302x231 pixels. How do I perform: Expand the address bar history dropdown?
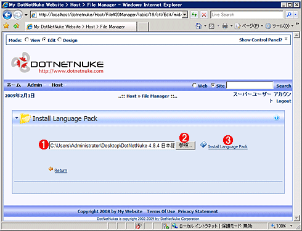(x=185, y=15)
